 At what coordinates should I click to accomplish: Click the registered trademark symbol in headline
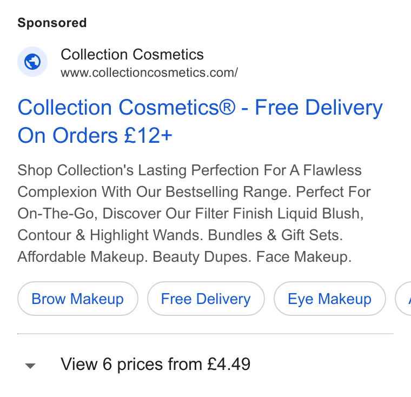pyautogui.click(x=227, y=108)
